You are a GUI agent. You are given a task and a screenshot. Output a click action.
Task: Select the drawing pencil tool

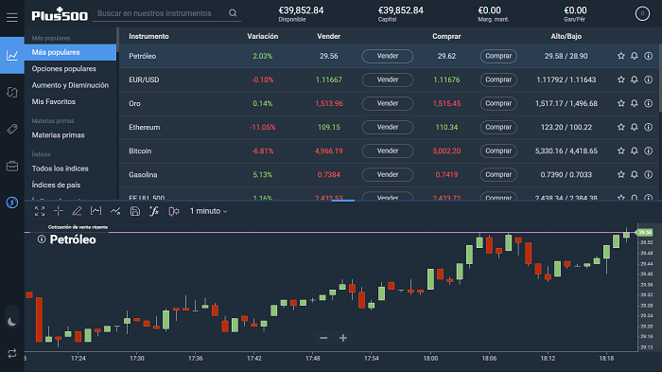tap(77, 211)
